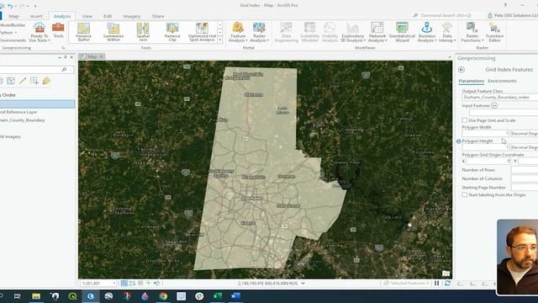Open the Data Engineering workflow
538x303 pixels.
pyautogui.click(x=286, y=32)
